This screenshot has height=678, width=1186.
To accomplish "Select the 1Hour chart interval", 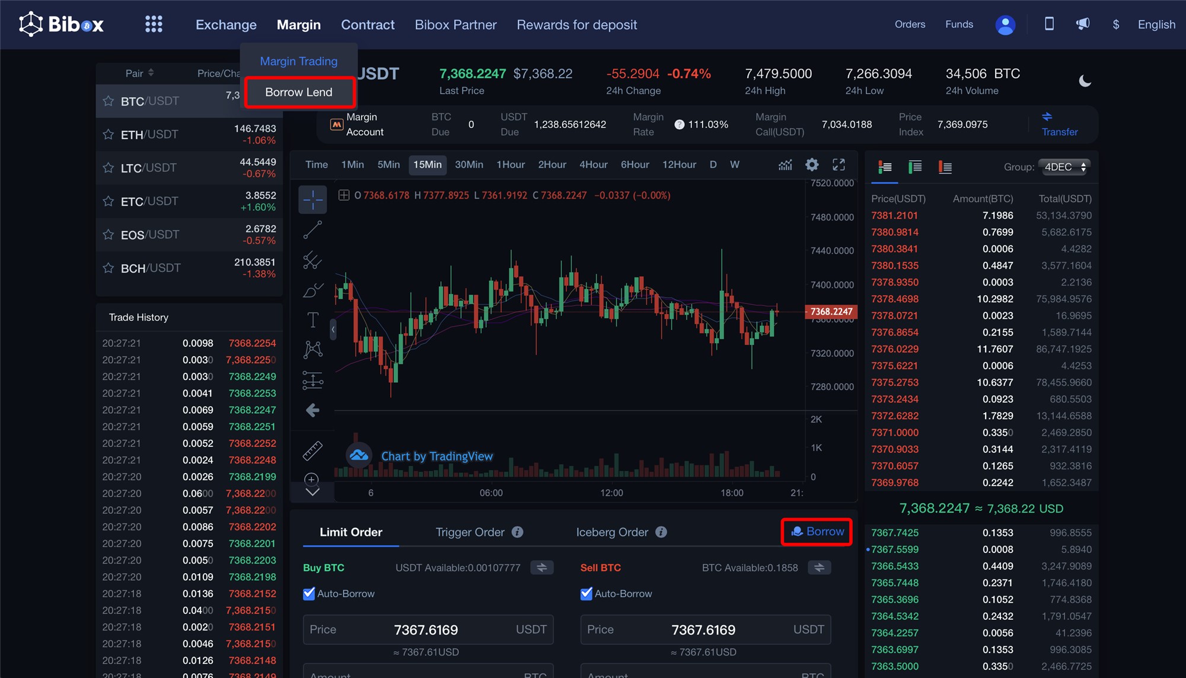I will 511,165.
